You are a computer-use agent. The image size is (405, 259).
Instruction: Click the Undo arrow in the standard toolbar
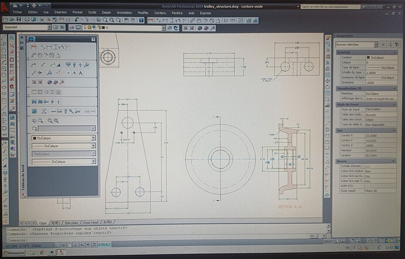click(x=77, y=20)
